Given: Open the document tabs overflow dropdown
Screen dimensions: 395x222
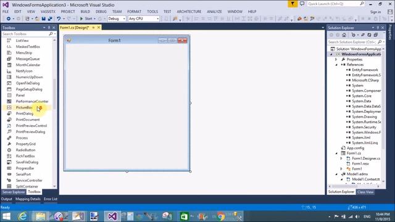Looking at the screenshot, I should click(x=323, y=28).
